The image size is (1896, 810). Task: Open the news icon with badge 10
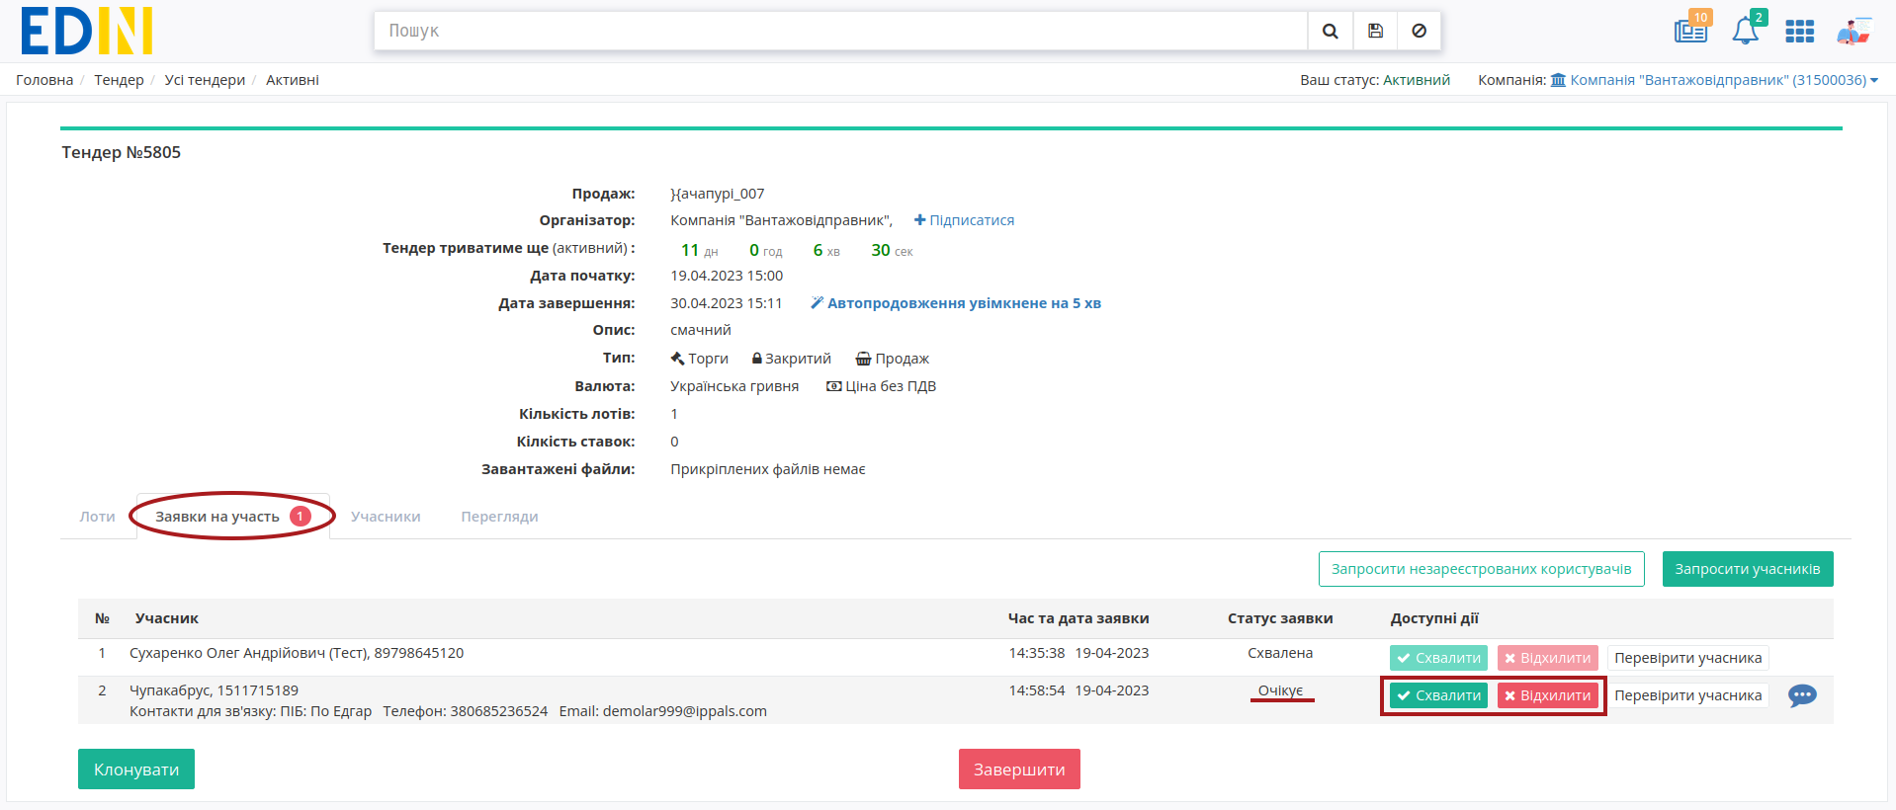coord(1691,31)
